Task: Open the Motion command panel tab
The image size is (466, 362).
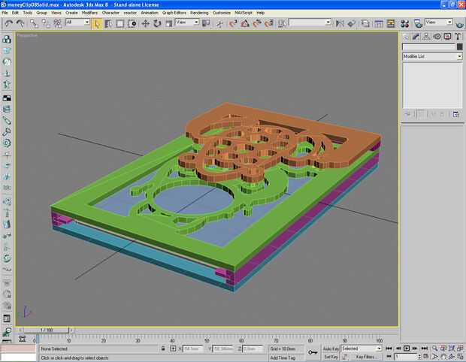Action: pos(437,36)
